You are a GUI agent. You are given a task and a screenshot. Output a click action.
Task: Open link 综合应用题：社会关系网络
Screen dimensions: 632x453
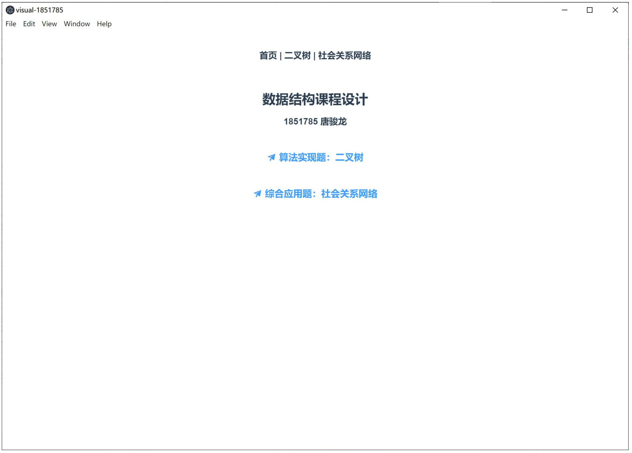(316, 194)
